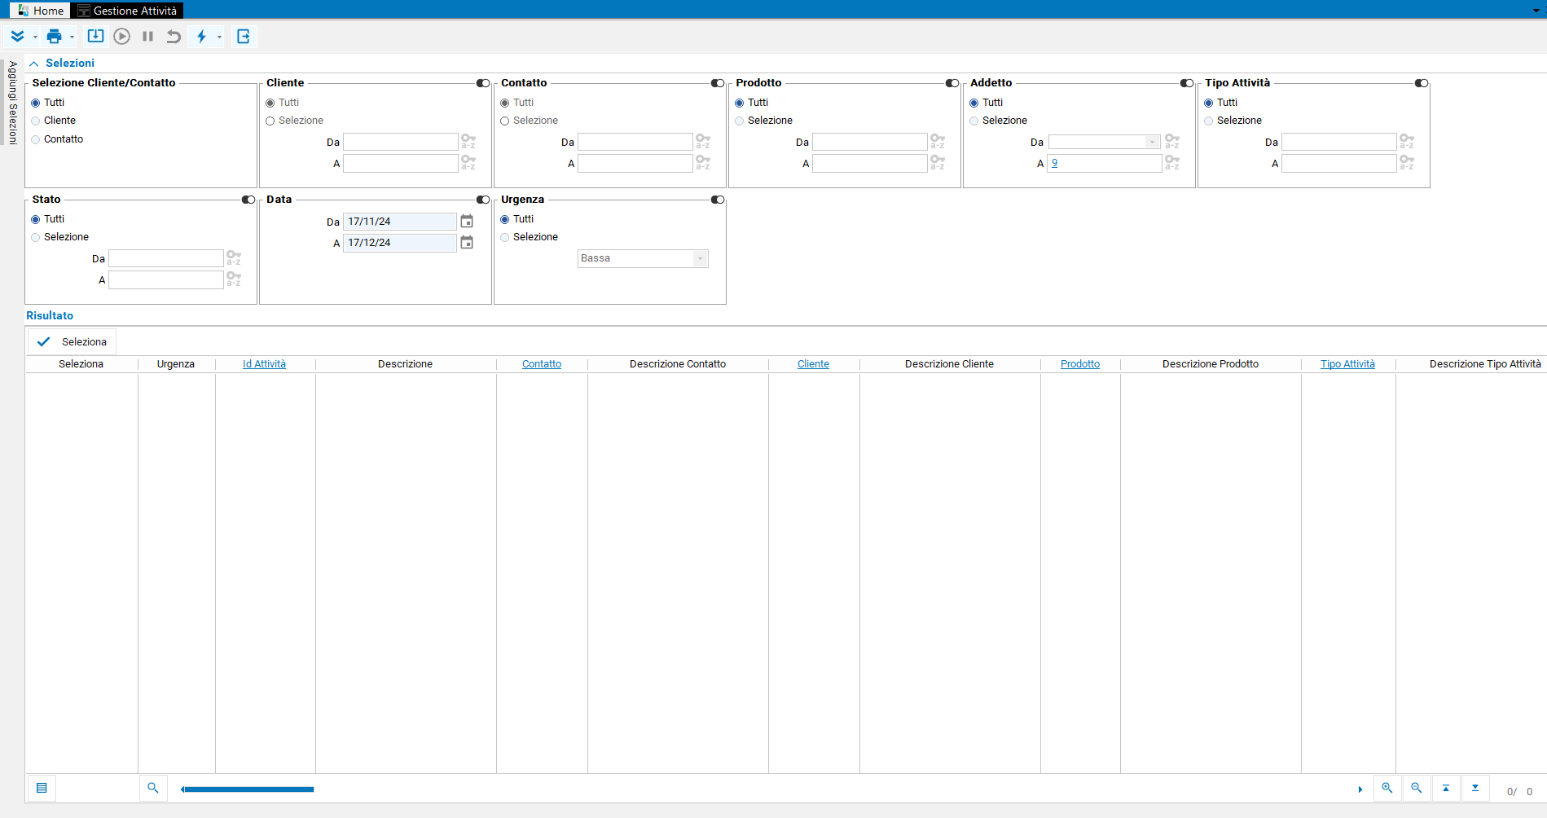Switch to the Gestione Attività tab
Image resolution: width=1547 pixels, height=818 pixels.
(128, 11)
